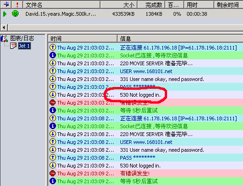Click the info icon beside 等待 5秒后重试 at 21:03:09
This screenshot has height=186, width=243.
[53, 181]
